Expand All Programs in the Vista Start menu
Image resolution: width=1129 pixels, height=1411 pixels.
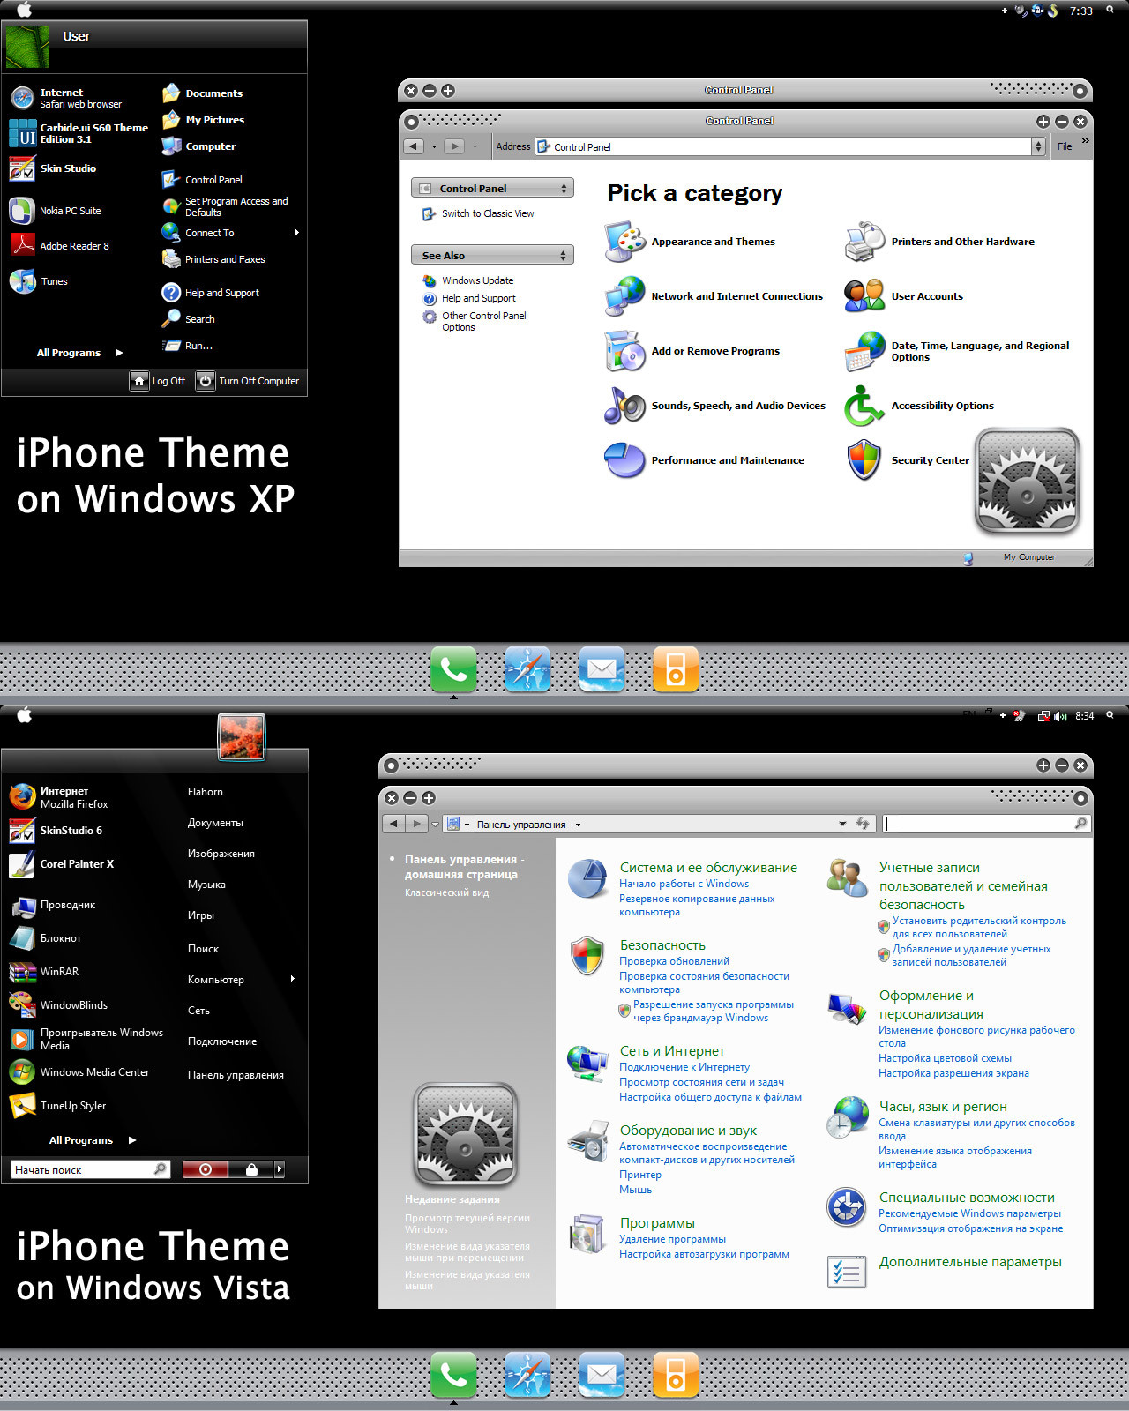pyautogui.click(x=93, y=1140)
